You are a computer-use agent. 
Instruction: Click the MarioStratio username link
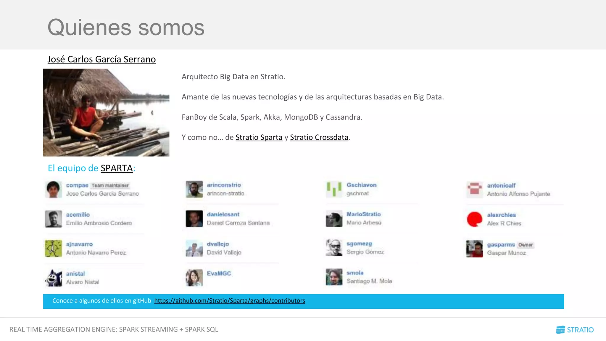[x=363, y=214]
